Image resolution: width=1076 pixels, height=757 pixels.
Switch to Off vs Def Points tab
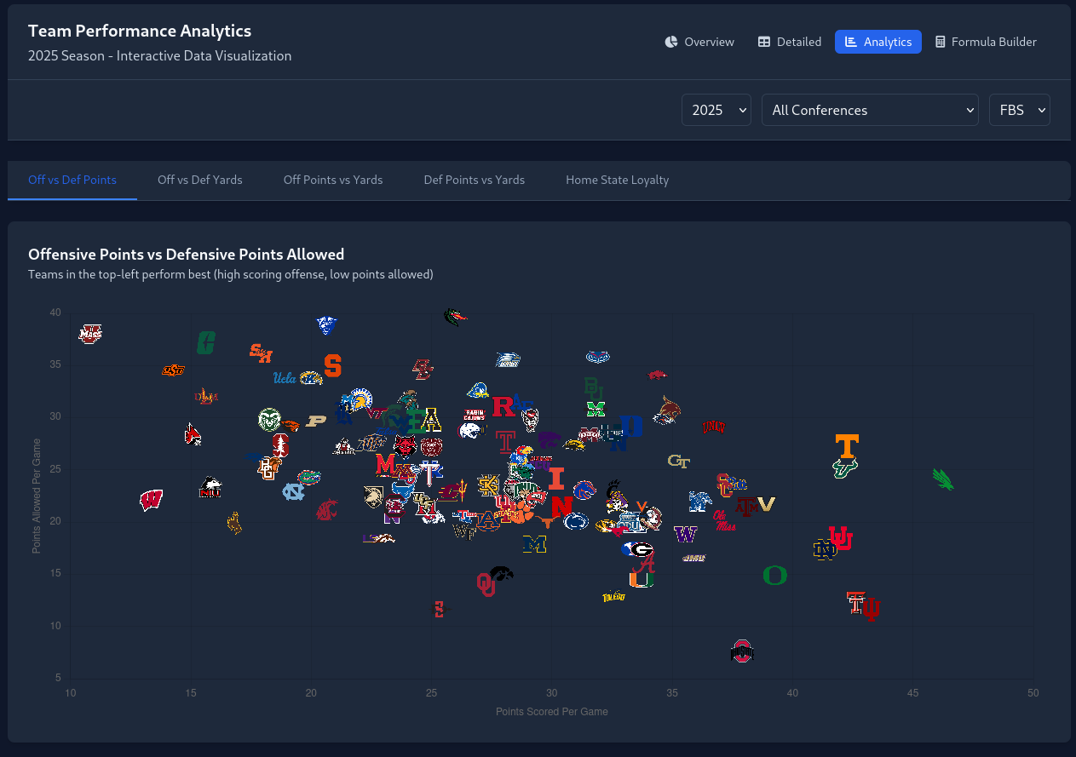point(72,181)
